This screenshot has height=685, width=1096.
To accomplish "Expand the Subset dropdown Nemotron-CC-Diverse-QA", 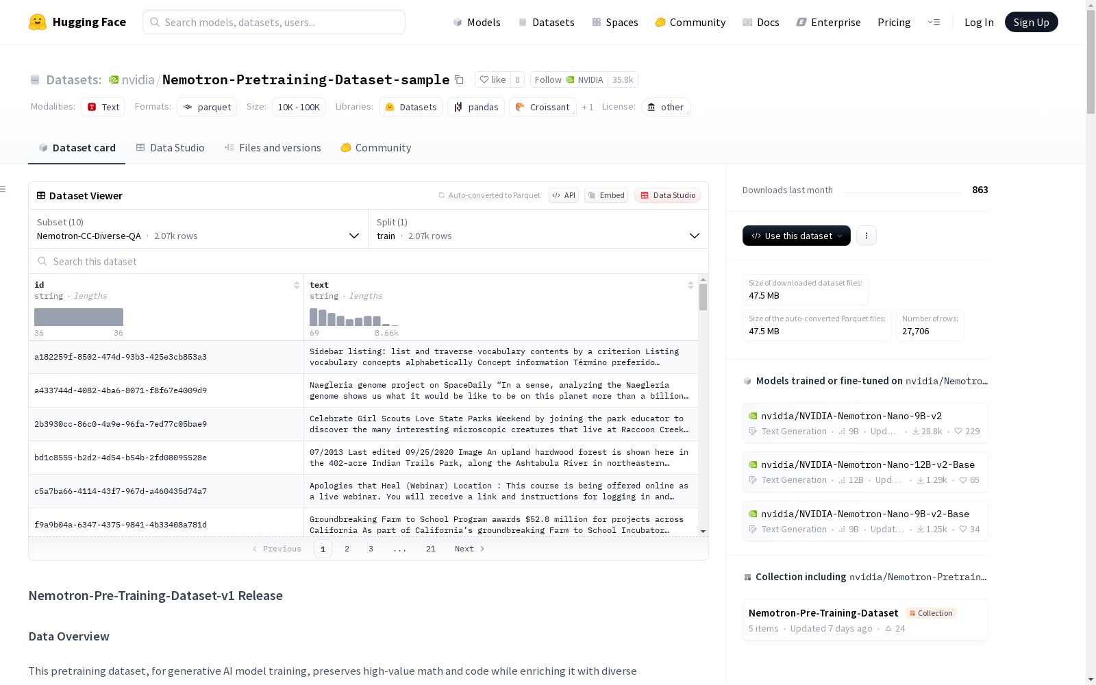I will [x=199, y=229].
